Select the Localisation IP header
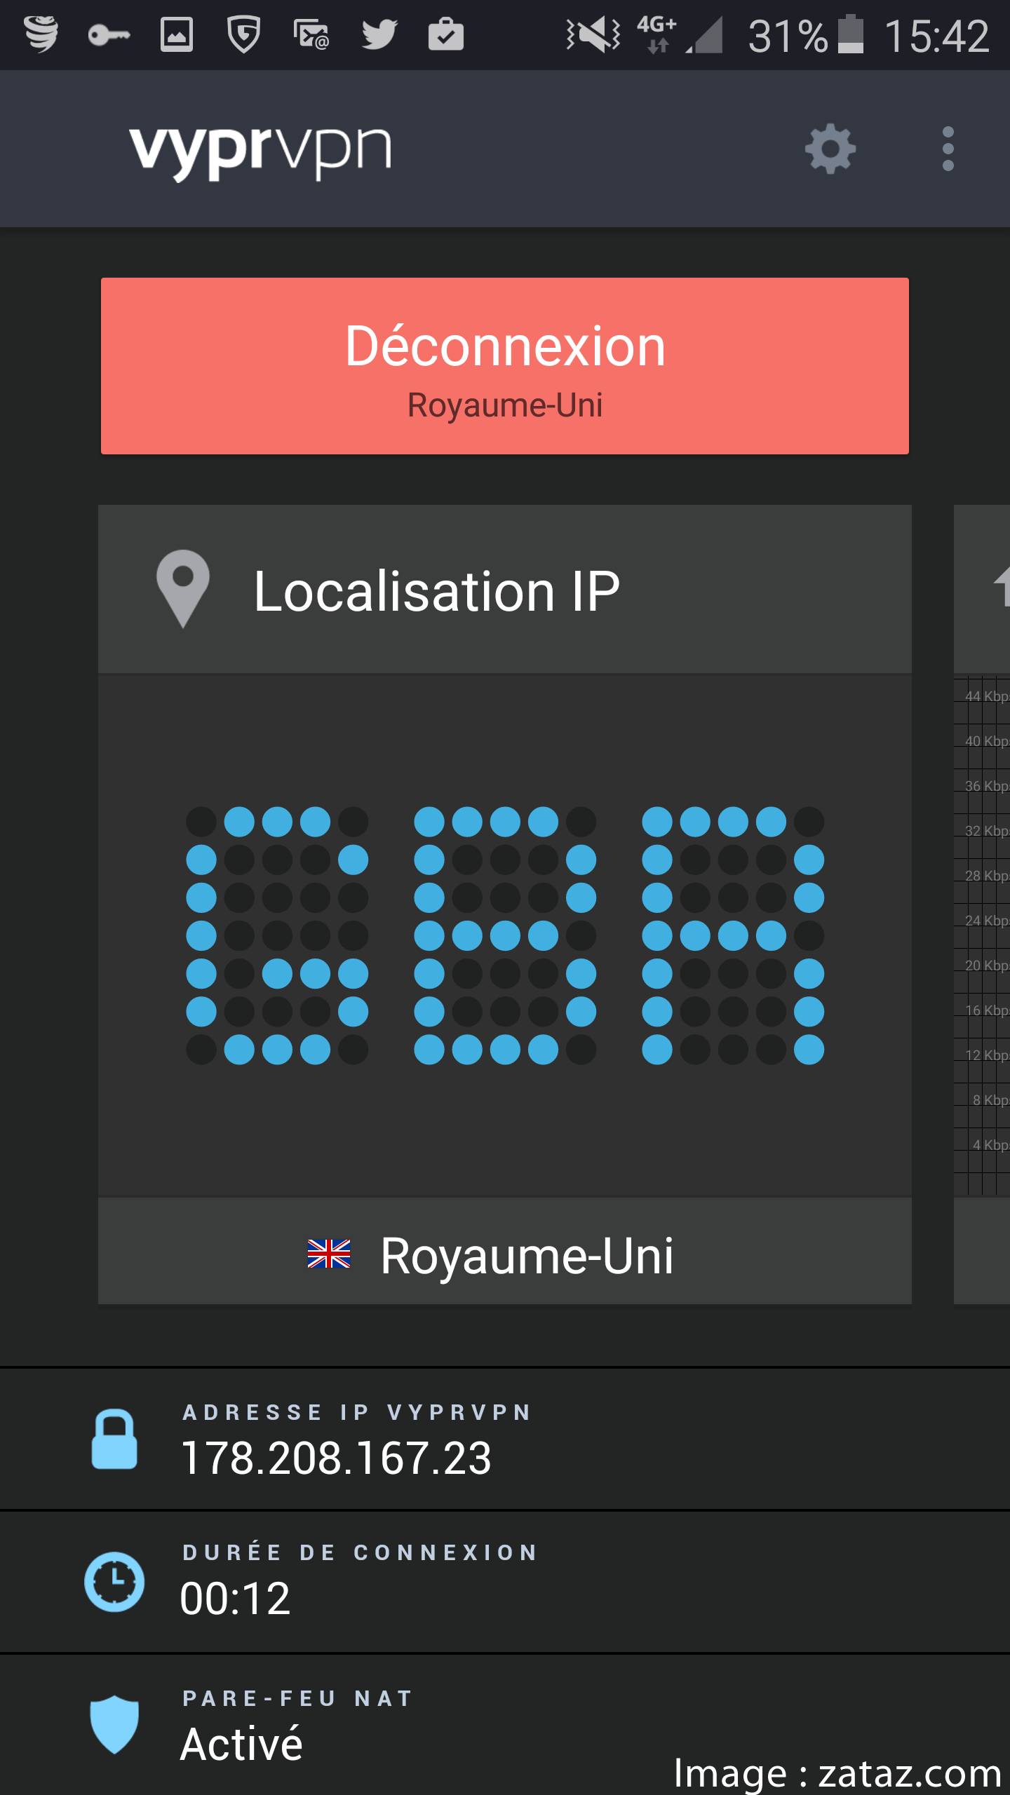Image resolution: width=1010 pixels, height=1795 pixels. pos(505,589)
